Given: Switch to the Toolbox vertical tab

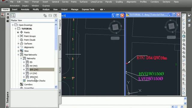Looking at the screenshot, I should 60,92.
